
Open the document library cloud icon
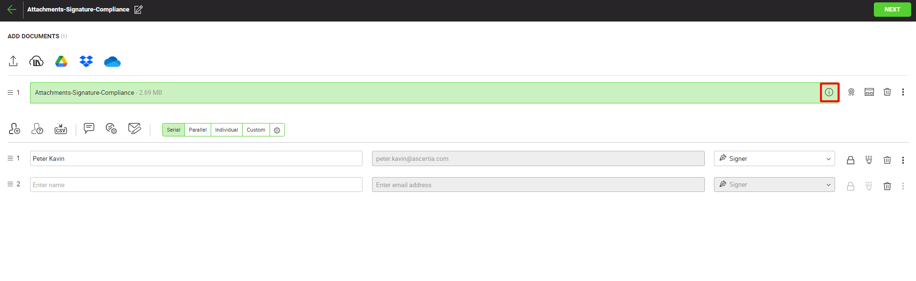[36, 61]
